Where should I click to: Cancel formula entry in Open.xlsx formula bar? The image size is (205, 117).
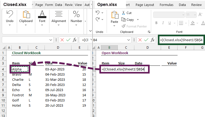[x=140, y=40]
